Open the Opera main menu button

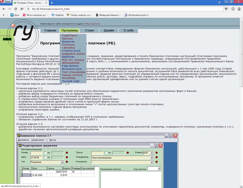[x=5, y=1]
